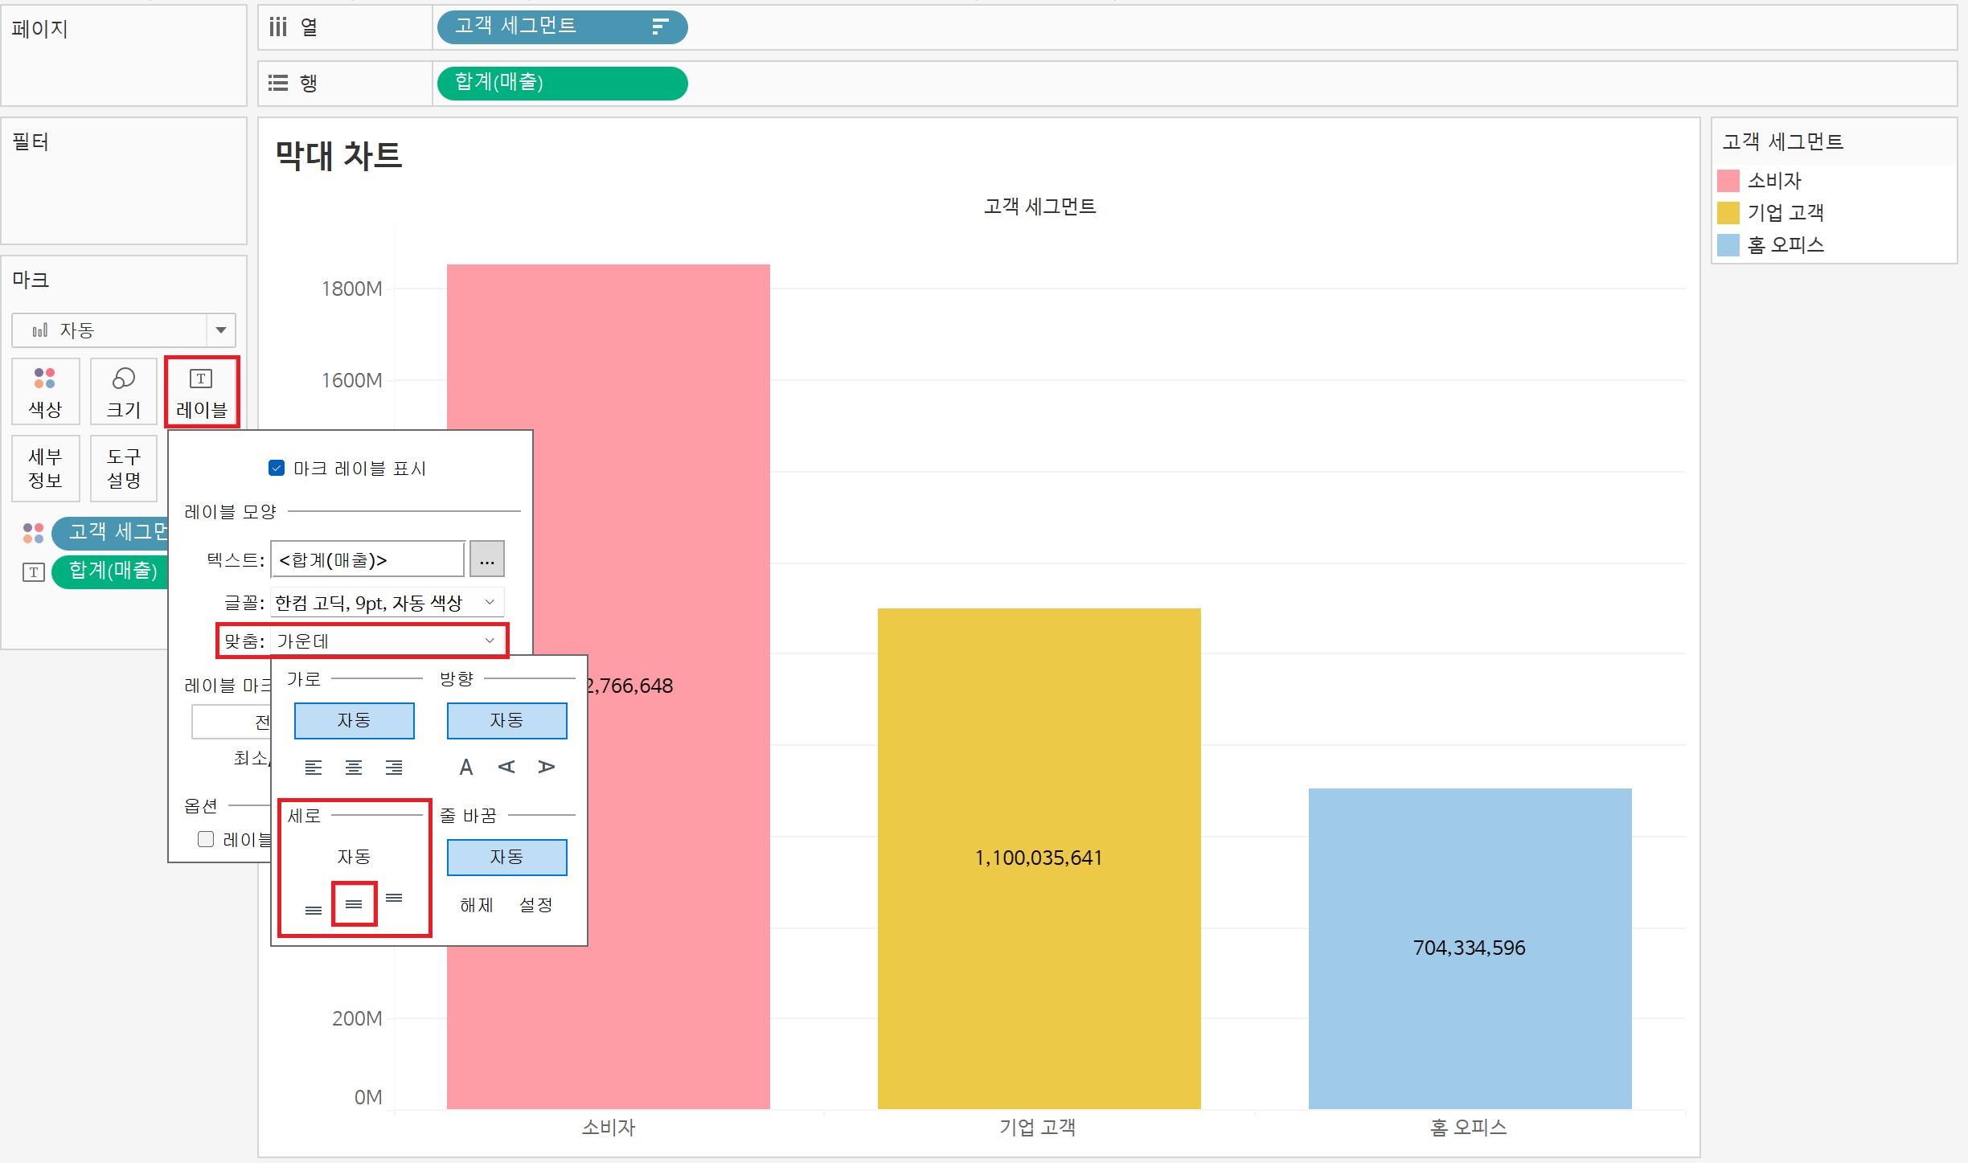Select horizontal left-align icon

(314, 768)
